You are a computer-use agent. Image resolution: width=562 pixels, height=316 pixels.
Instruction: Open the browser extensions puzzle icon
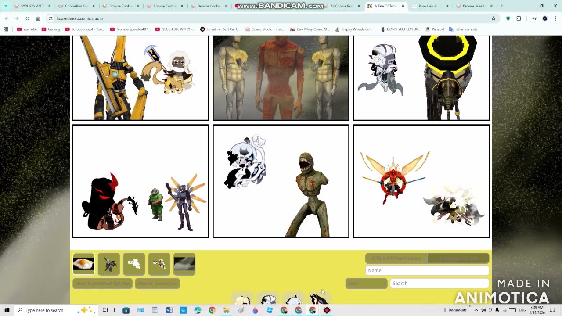click(x=519, y=18)
